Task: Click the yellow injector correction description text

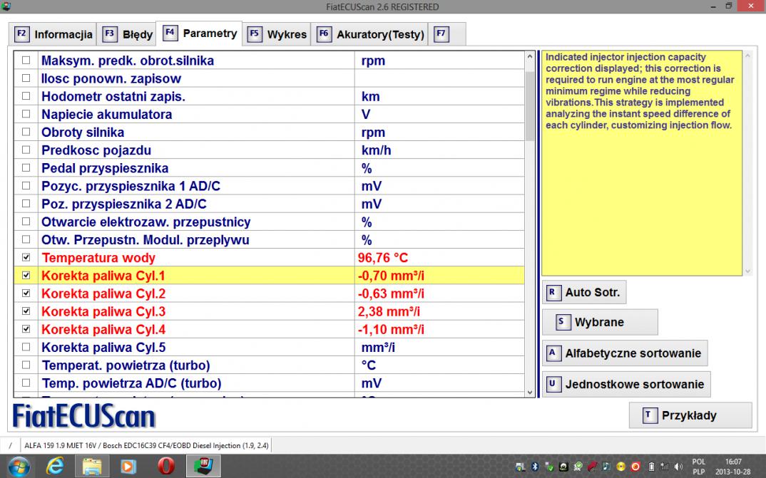Action: pyautogui.click(x=640, y=91)
